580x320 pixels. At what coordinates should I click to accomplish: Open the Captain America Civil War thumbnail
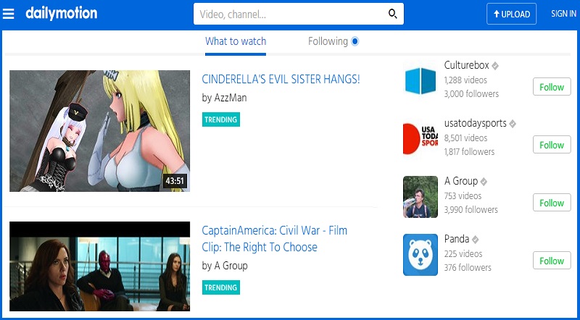click(x=100, y=266)
